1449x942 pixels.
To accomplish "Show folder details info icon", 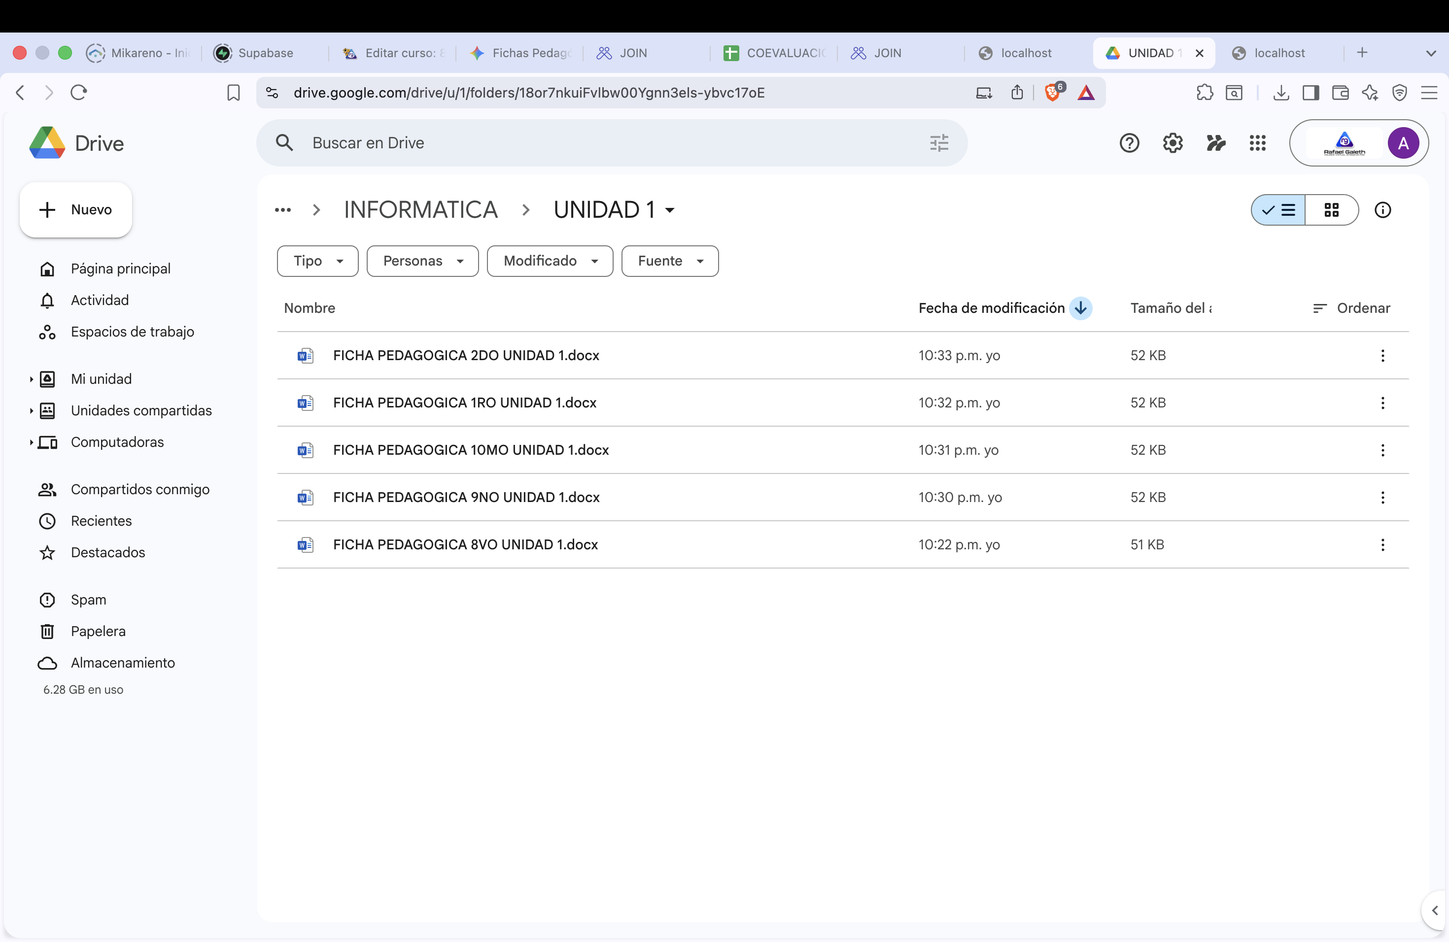I will 1382,210.
